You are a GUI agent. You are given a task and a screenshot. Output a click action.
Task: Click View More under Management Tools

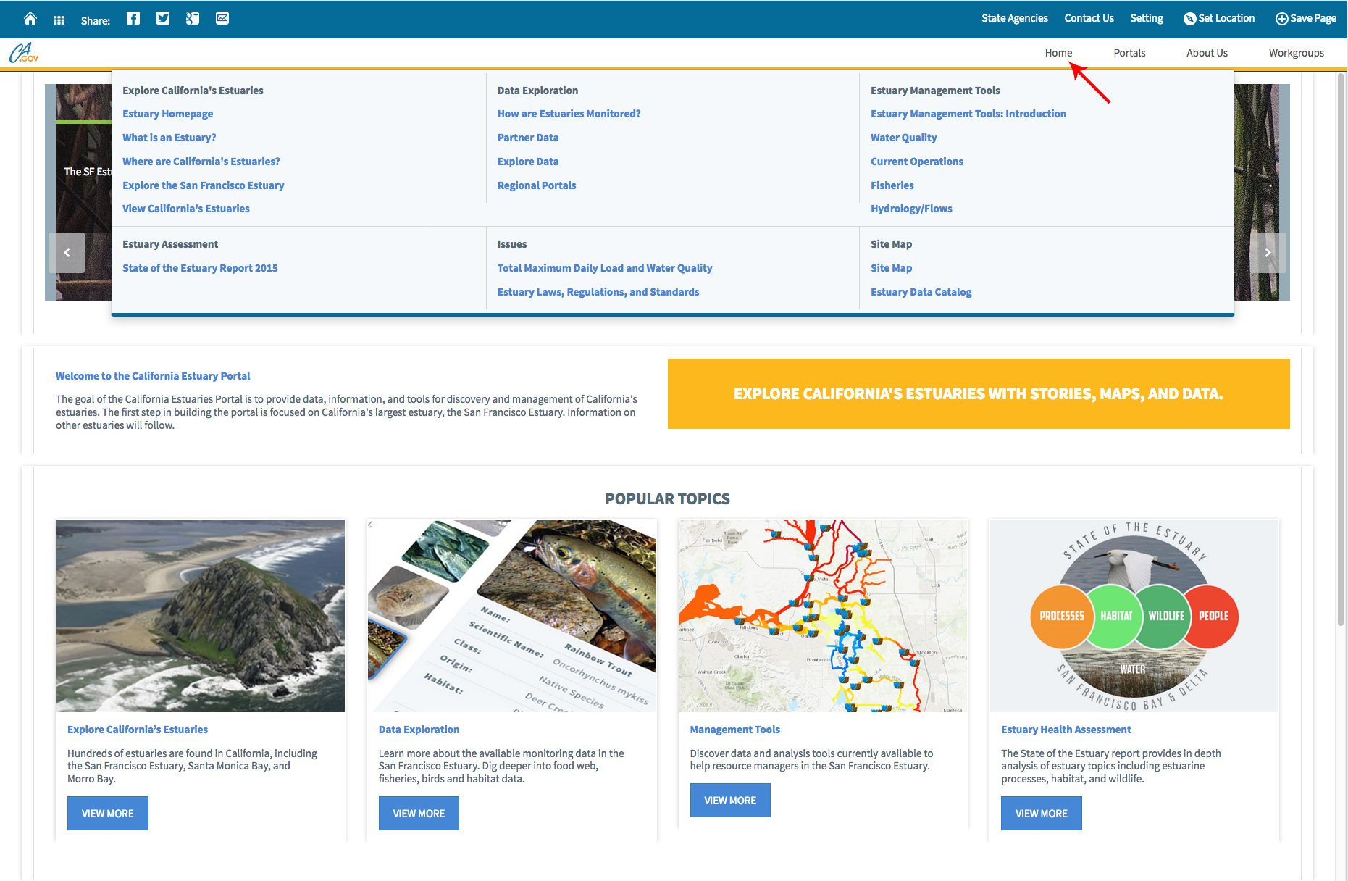730,800
